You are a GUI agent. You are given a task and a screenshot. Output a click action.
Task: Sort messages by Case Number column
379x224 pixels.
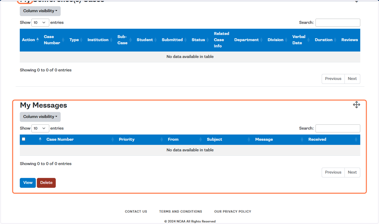[x=80, y=139]
